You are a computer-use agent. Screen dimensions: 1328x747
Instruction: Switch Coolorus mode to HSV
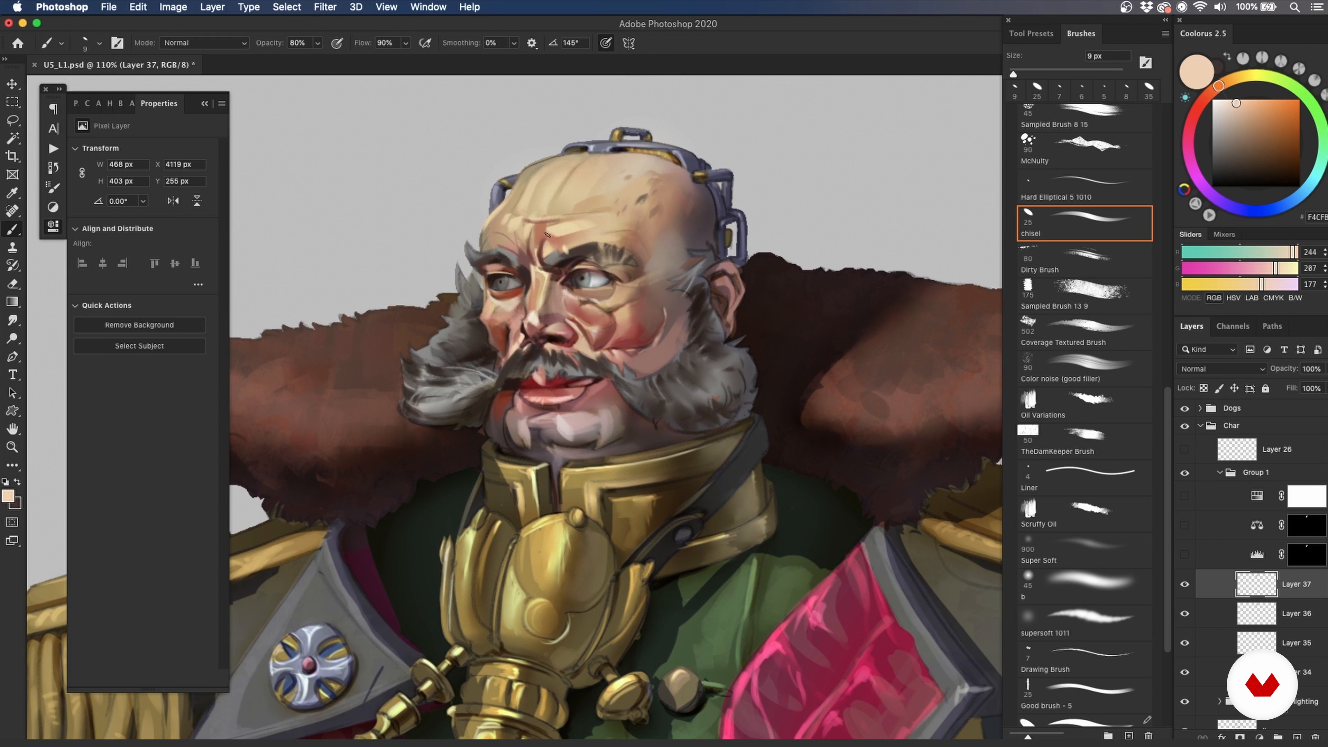click(x=1233, y=298)
